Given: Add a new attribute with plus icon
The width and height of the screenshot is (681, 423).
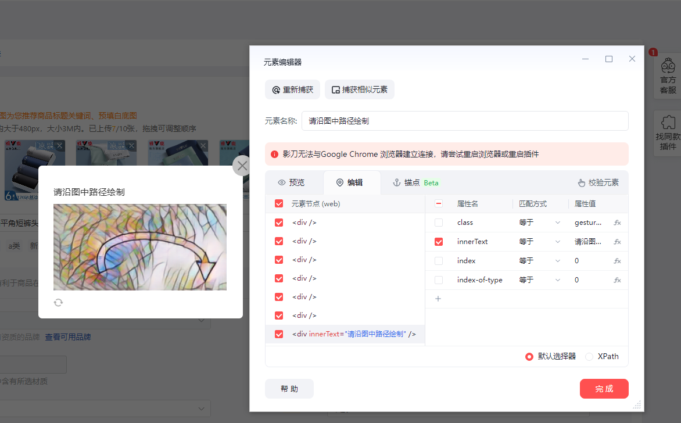Looking at the screenshot, I should tap(438, 299).
